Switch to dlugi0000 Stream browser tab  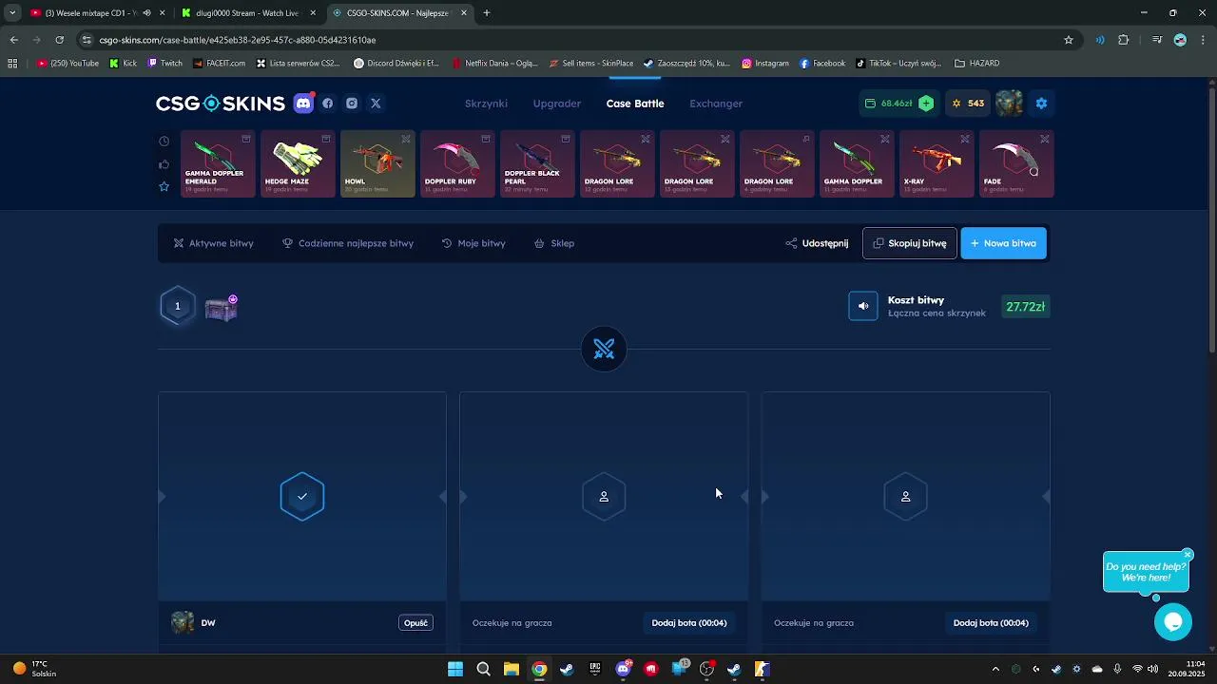[247, 13]
